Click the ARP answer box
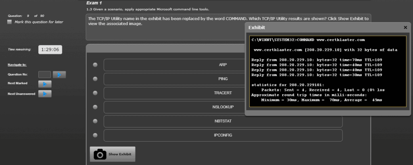The width and height of the screenshot is (413, 165). [174, 65]
